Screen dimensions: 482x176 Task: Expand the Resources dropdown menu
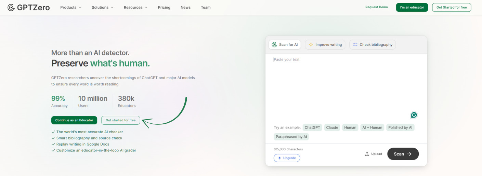(135, 8)
